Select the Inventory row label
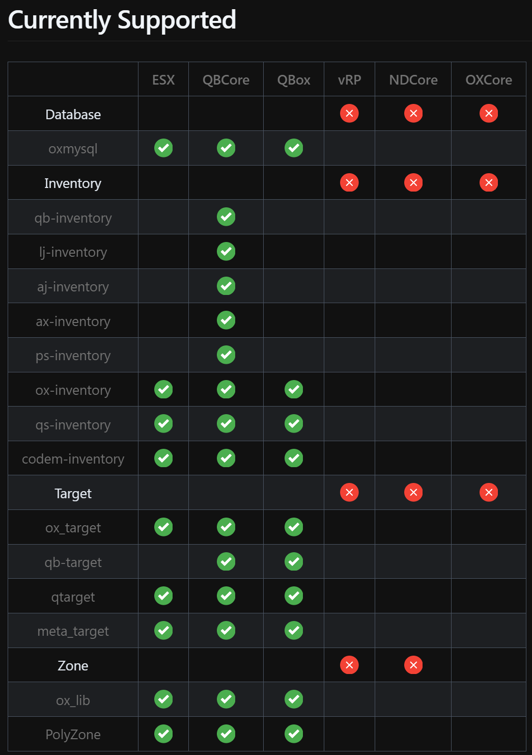The width and height of the screenshot is (532, 755). (73, 183)
